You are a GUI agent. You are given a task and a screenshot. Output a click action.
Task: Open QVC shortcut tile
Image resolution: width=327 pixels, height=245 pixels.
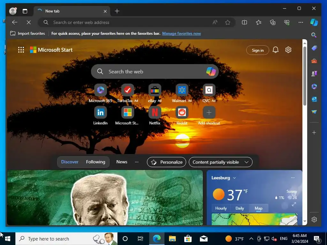[209, 90]
